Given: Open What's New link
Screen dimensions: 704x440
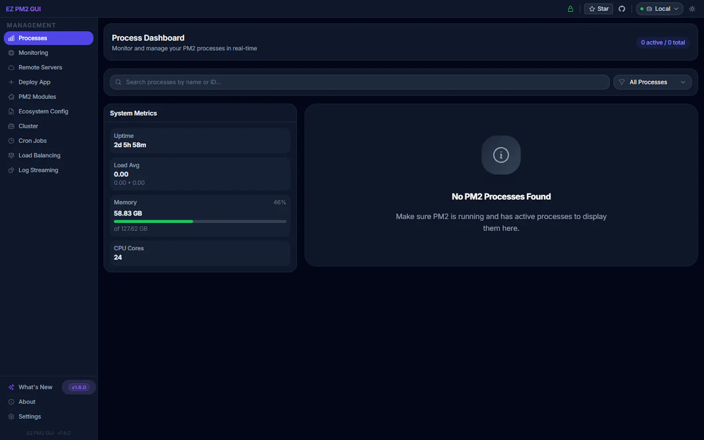Looking at the screenshot, I should [35, 387].
